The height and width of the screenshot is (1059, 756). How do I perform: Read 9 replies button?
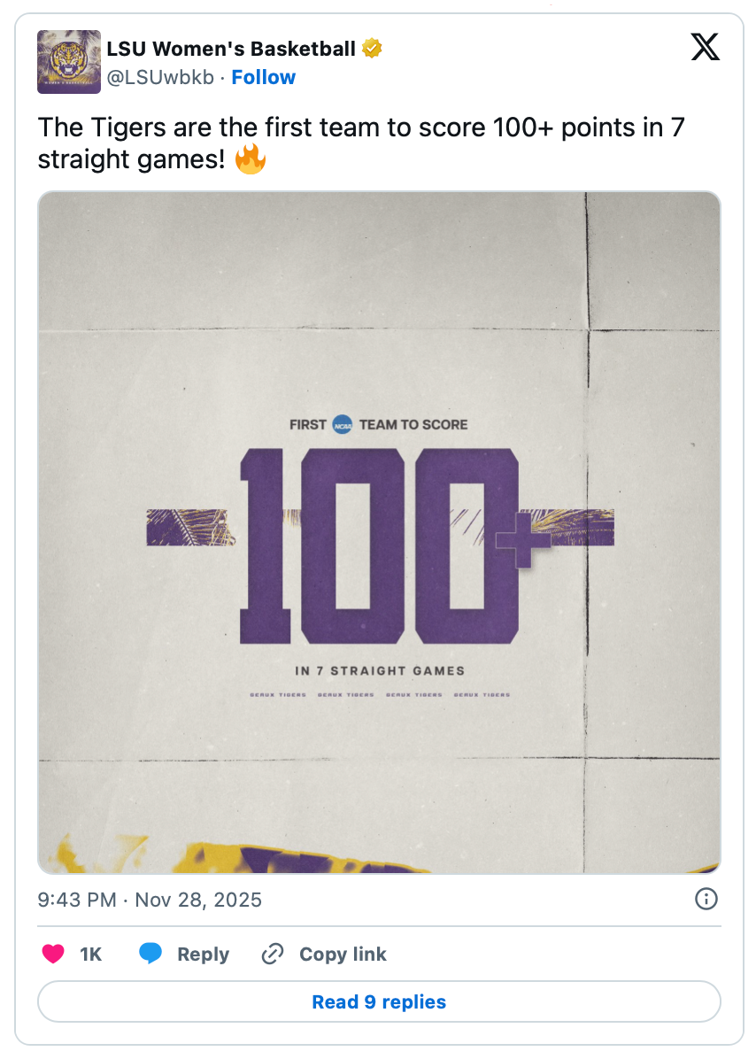tap(379, 1002)
